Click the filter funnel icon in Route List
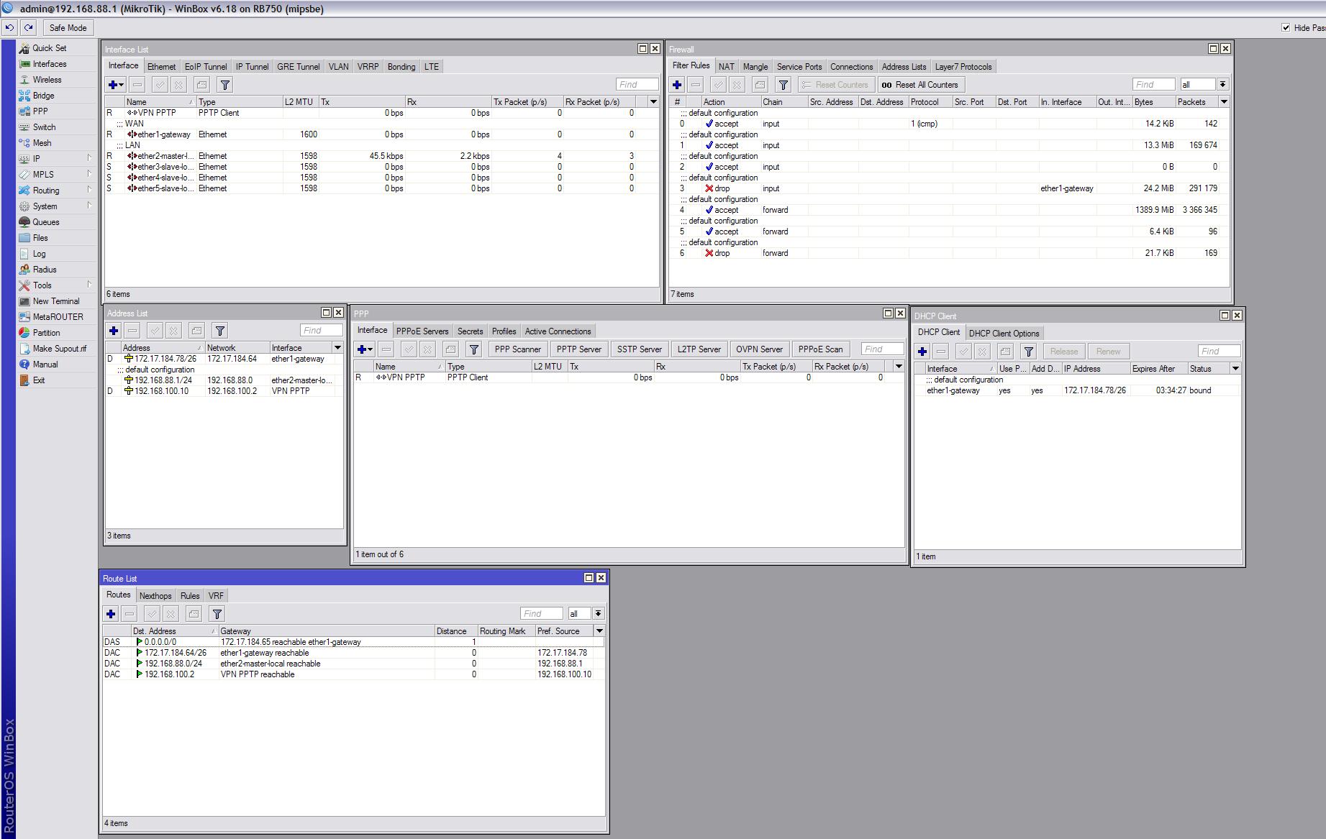This screenshot has height=839, width=1326. [x=217, y=614]
